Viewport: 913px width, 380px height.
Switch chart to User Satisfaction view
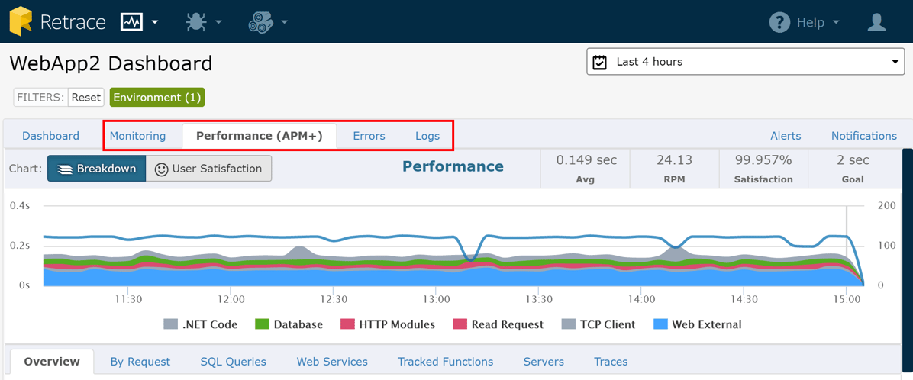tap(209, 169)
